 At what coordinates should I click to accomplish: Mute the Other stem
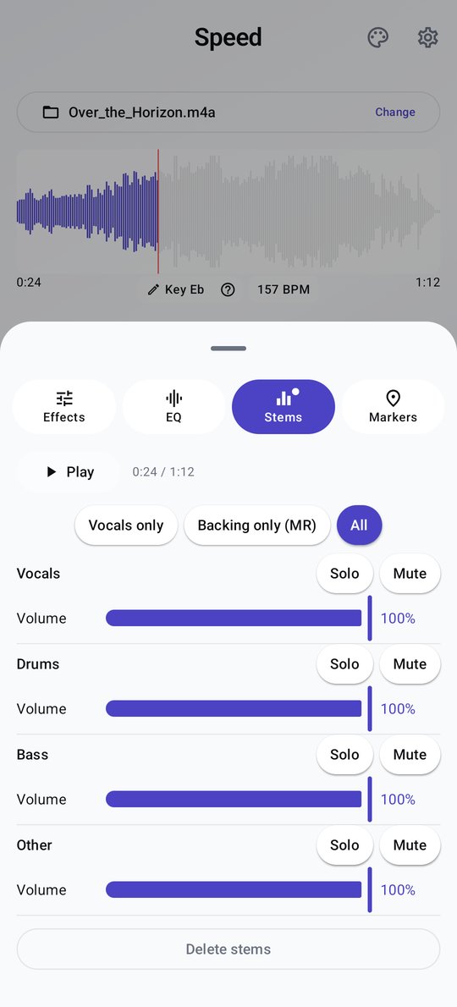(x=410, y=845)
